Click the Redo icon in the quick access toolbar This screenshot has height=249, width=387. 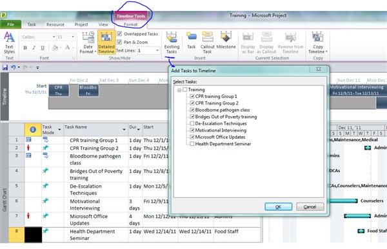point(25,67)
